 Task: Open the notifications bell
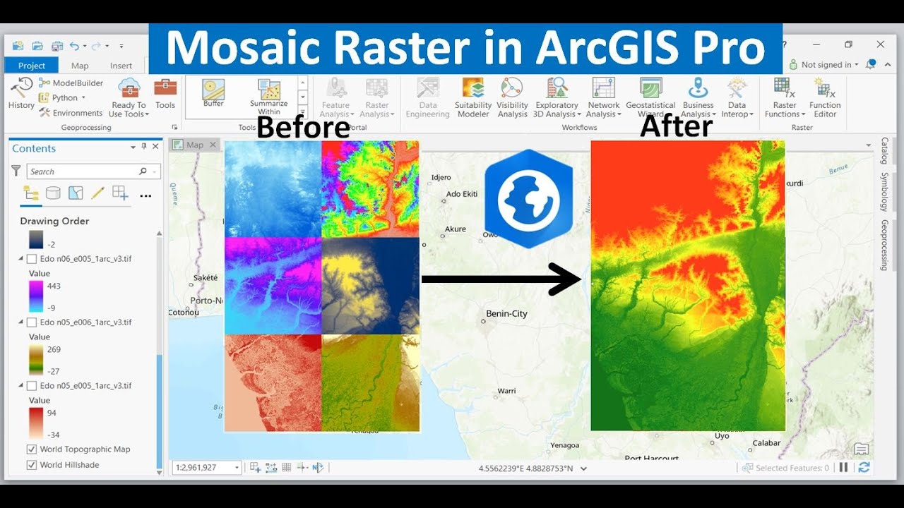pos(871,64)
